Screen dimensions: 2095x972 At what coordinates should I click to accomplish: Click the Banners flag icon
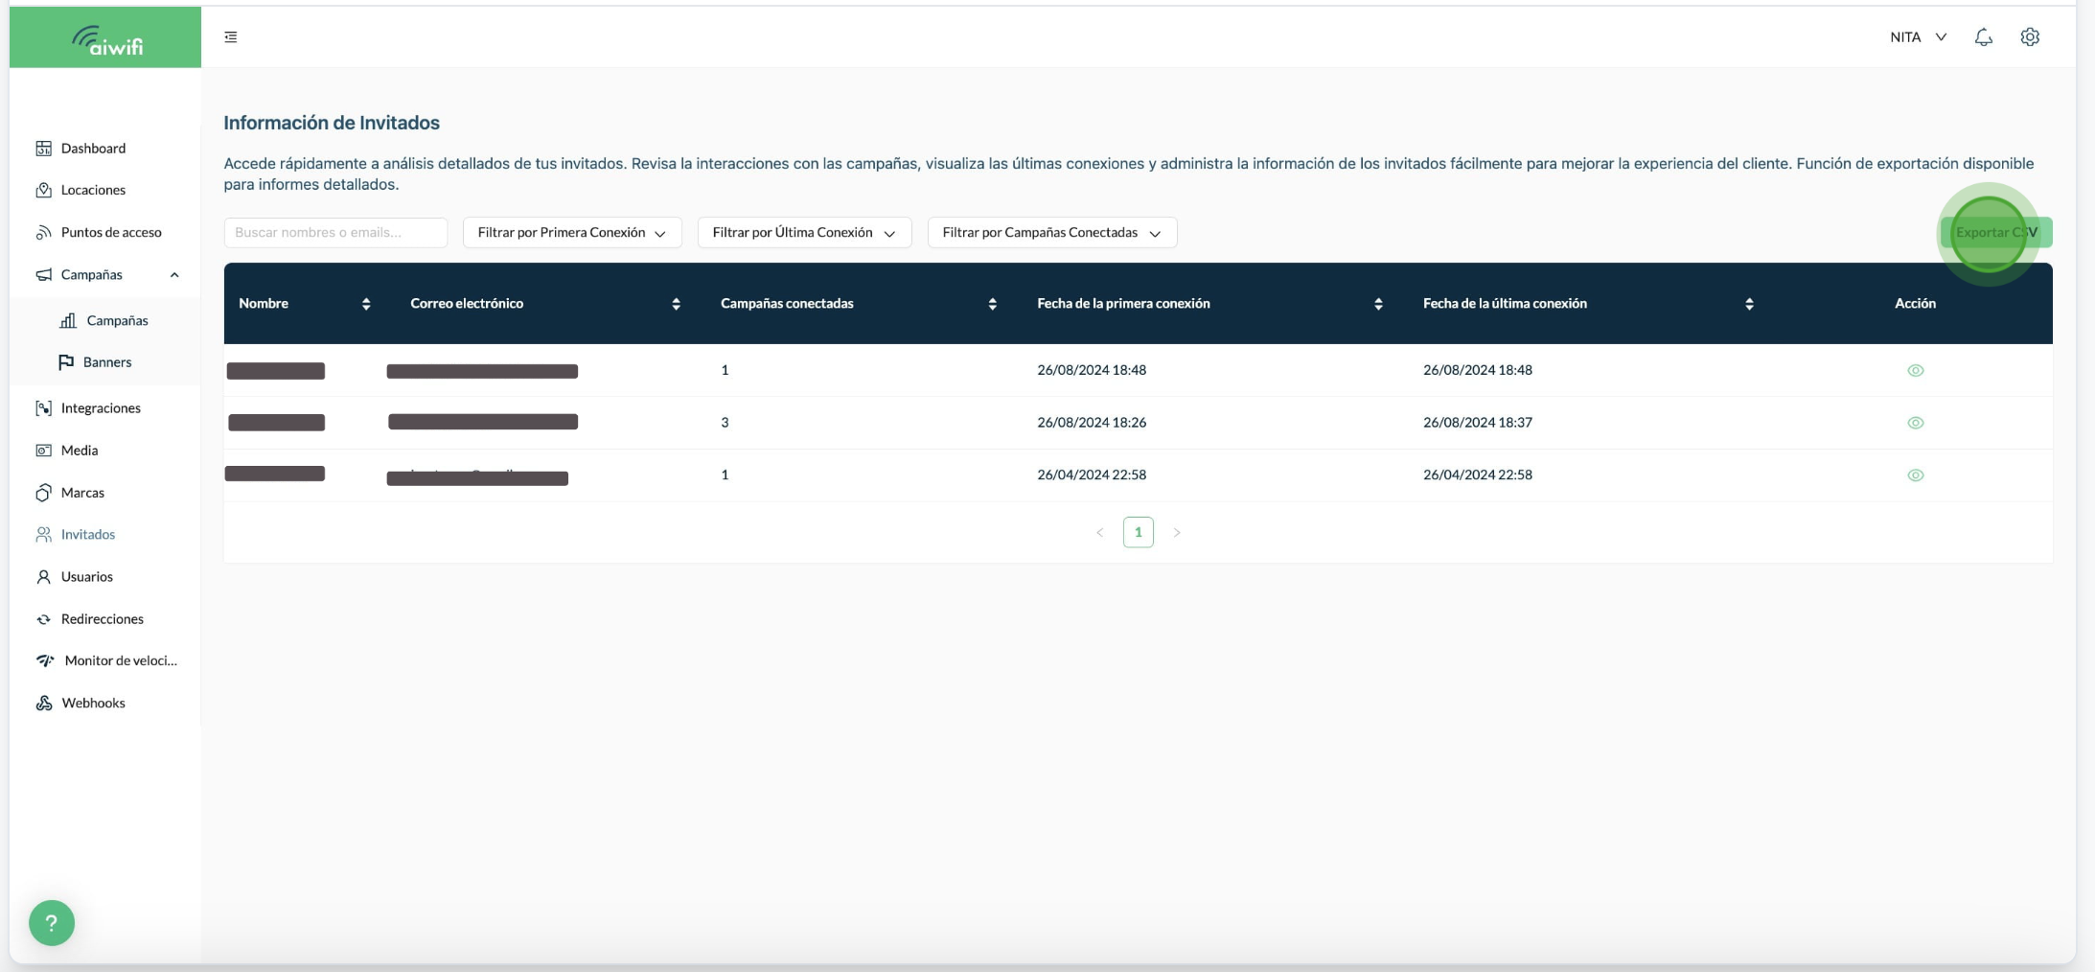click(66, 362)
